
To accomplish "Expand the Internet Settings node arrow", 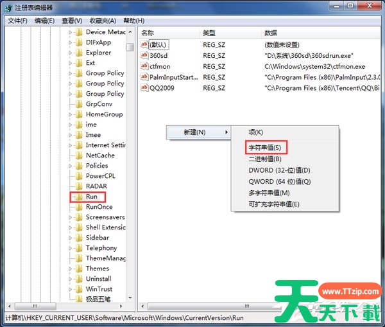I will [x=70, y=146].
